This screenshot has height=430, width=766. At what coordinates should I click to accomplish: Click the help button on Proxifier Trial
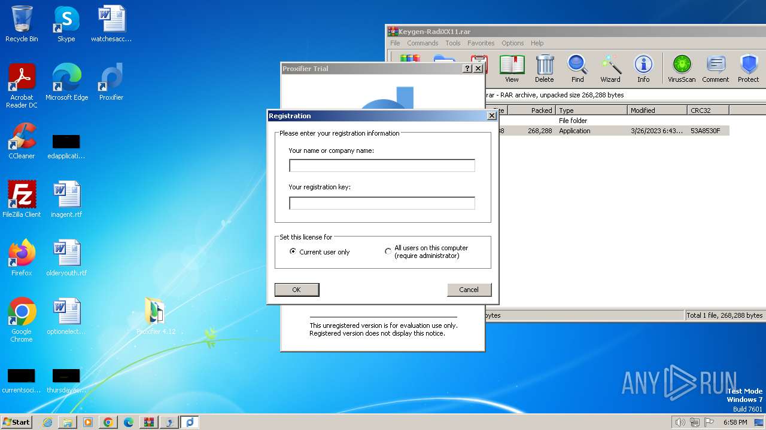[467, 69]
